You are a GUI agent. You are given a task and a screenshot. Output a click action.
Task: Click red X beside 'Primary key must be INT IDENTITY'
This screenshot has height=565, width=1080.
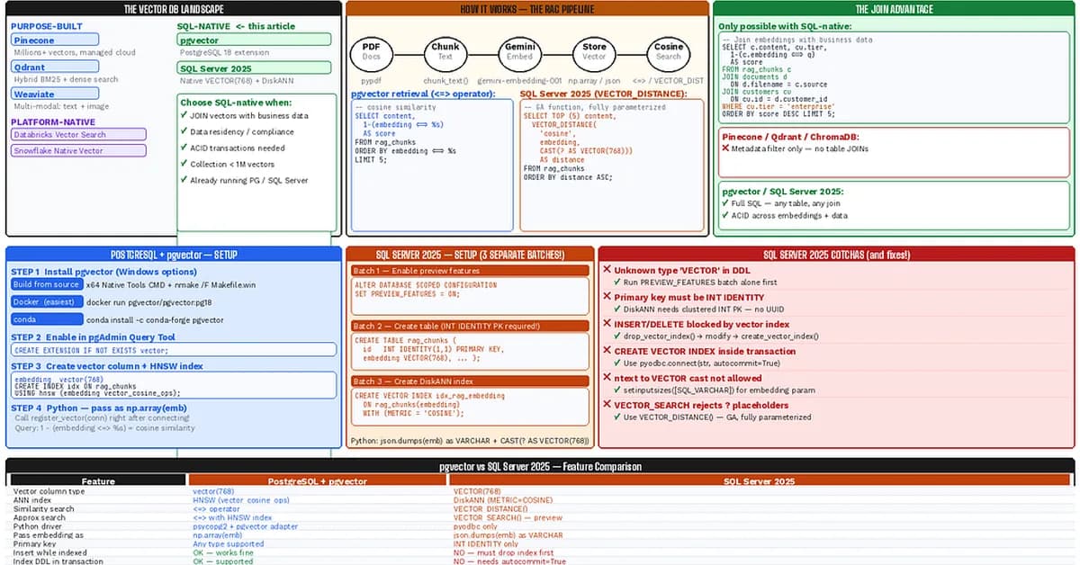click(607, 296)
